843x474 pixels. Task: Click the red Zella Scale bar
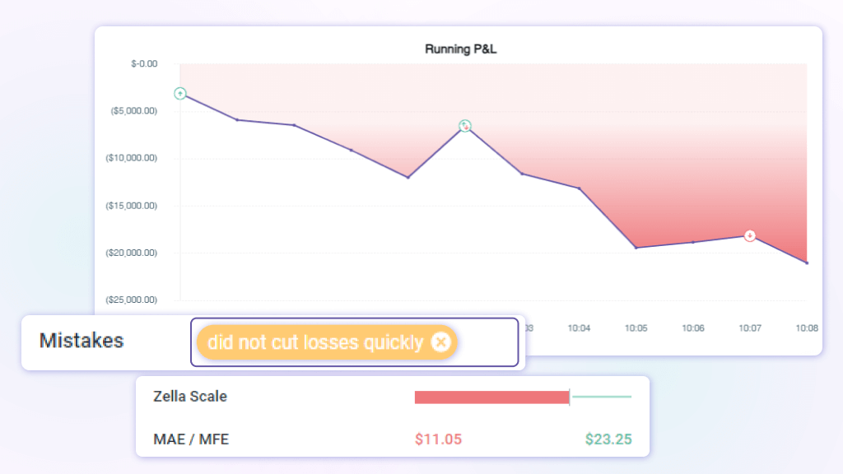(x=491, y=397)
